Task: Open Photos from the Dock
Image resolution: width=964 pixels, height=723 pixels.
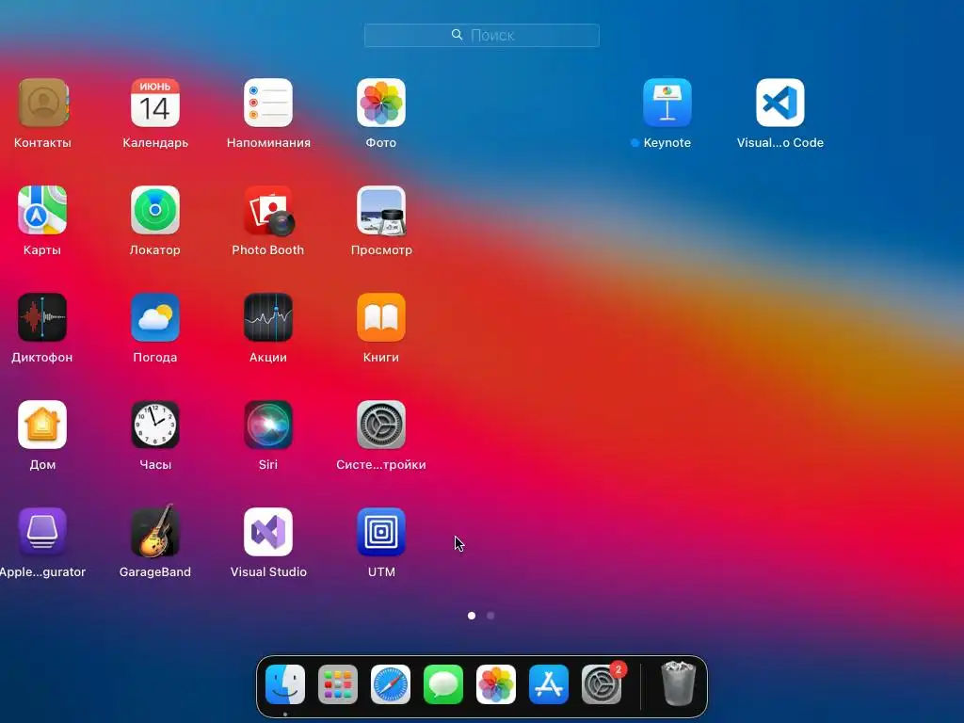Action: 496,684
